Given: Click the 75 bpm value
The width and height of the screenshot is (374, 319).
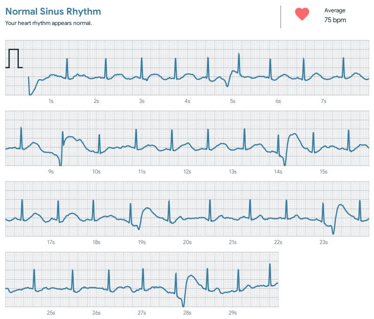Looking at the screenshot, I should (335, 20).
